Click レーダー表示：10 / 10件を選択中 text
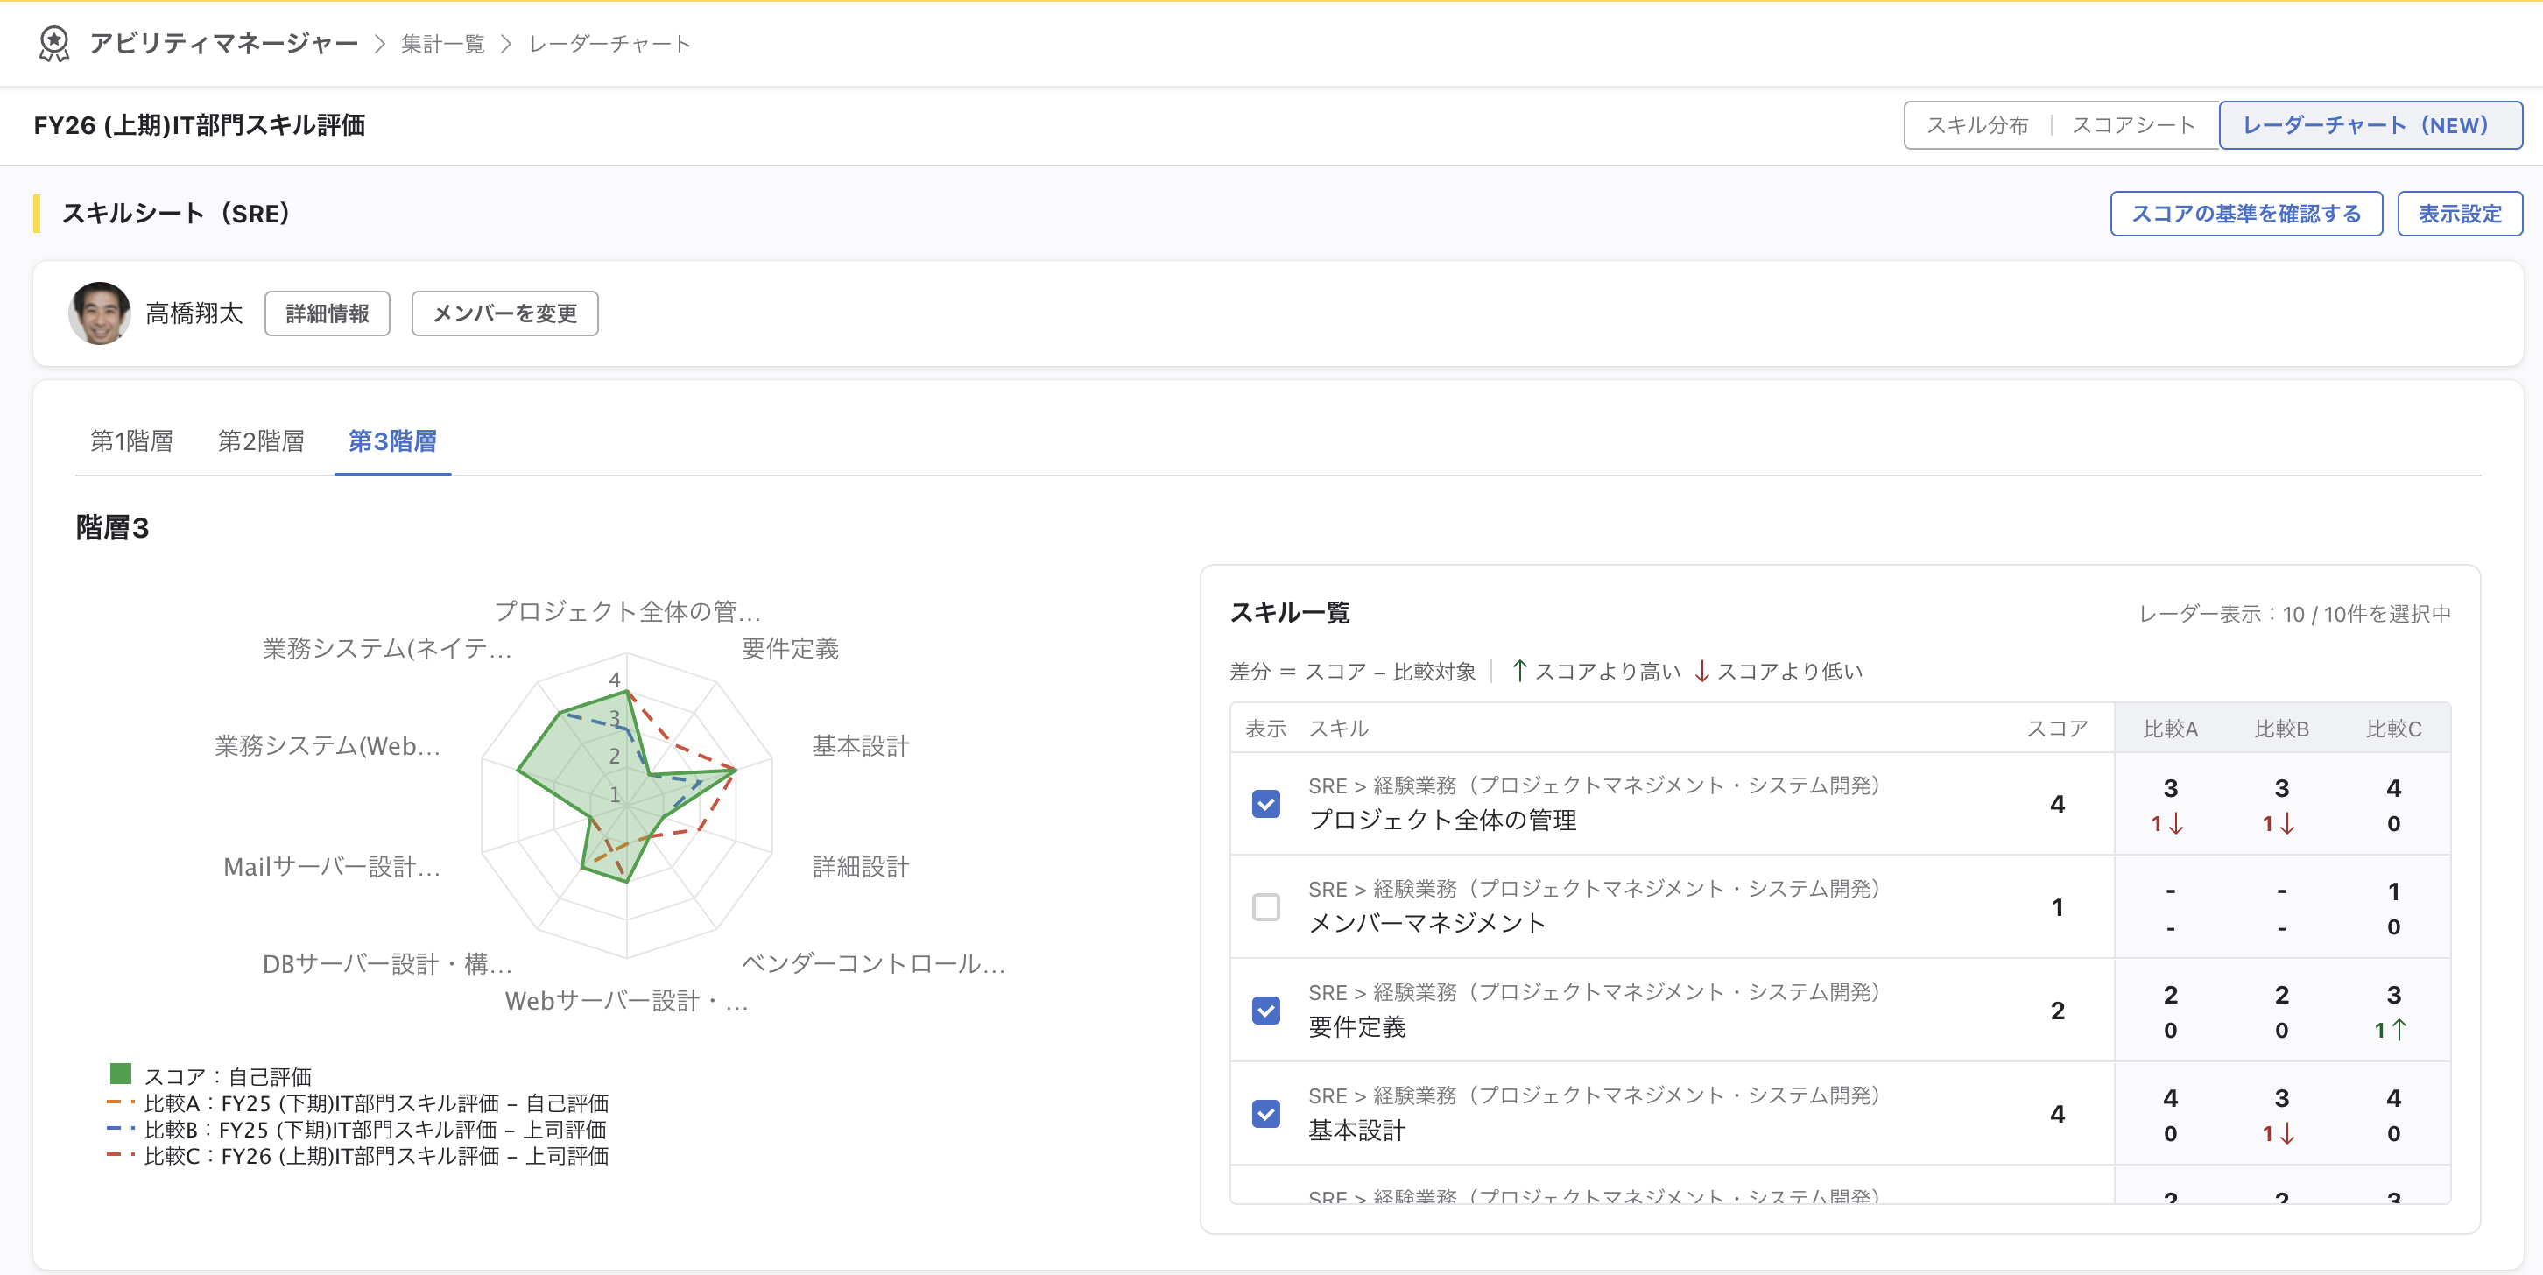2543x1275 pixels. [x=2294, y=614]
